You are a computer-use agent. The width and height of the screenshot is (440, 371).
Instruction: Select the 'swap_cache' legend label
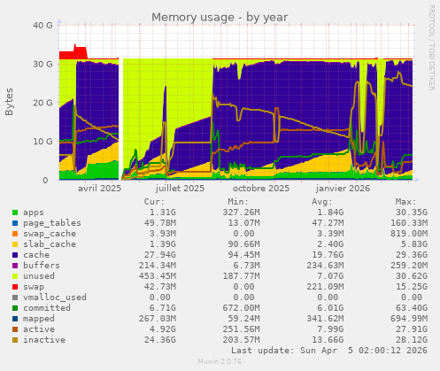click(50, 234)
